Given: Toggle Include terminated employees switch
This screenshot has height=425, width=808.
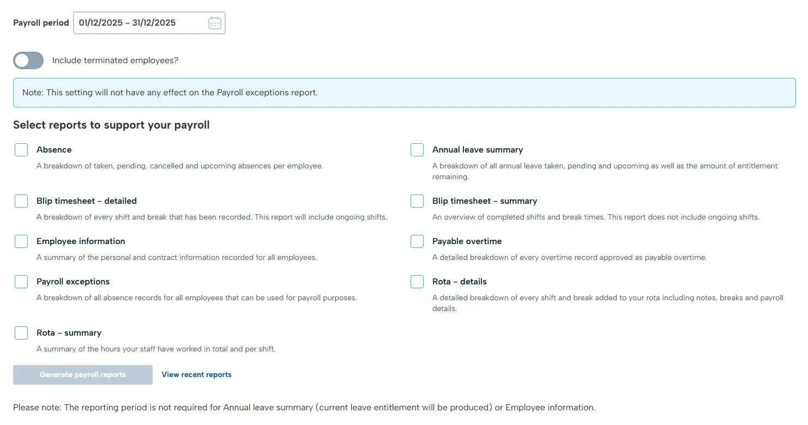Looking at the screenshot, I should point(28,60).
